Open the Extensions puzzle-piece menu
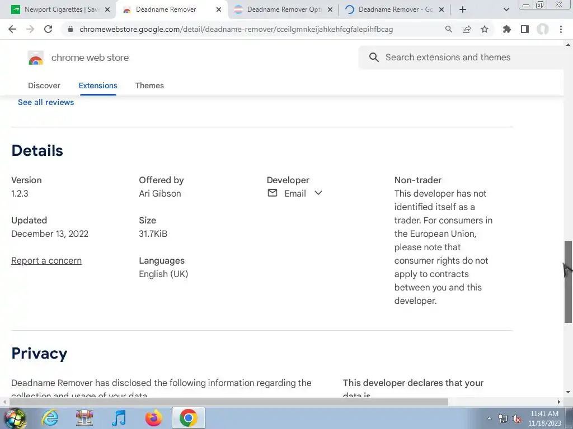 506,29
